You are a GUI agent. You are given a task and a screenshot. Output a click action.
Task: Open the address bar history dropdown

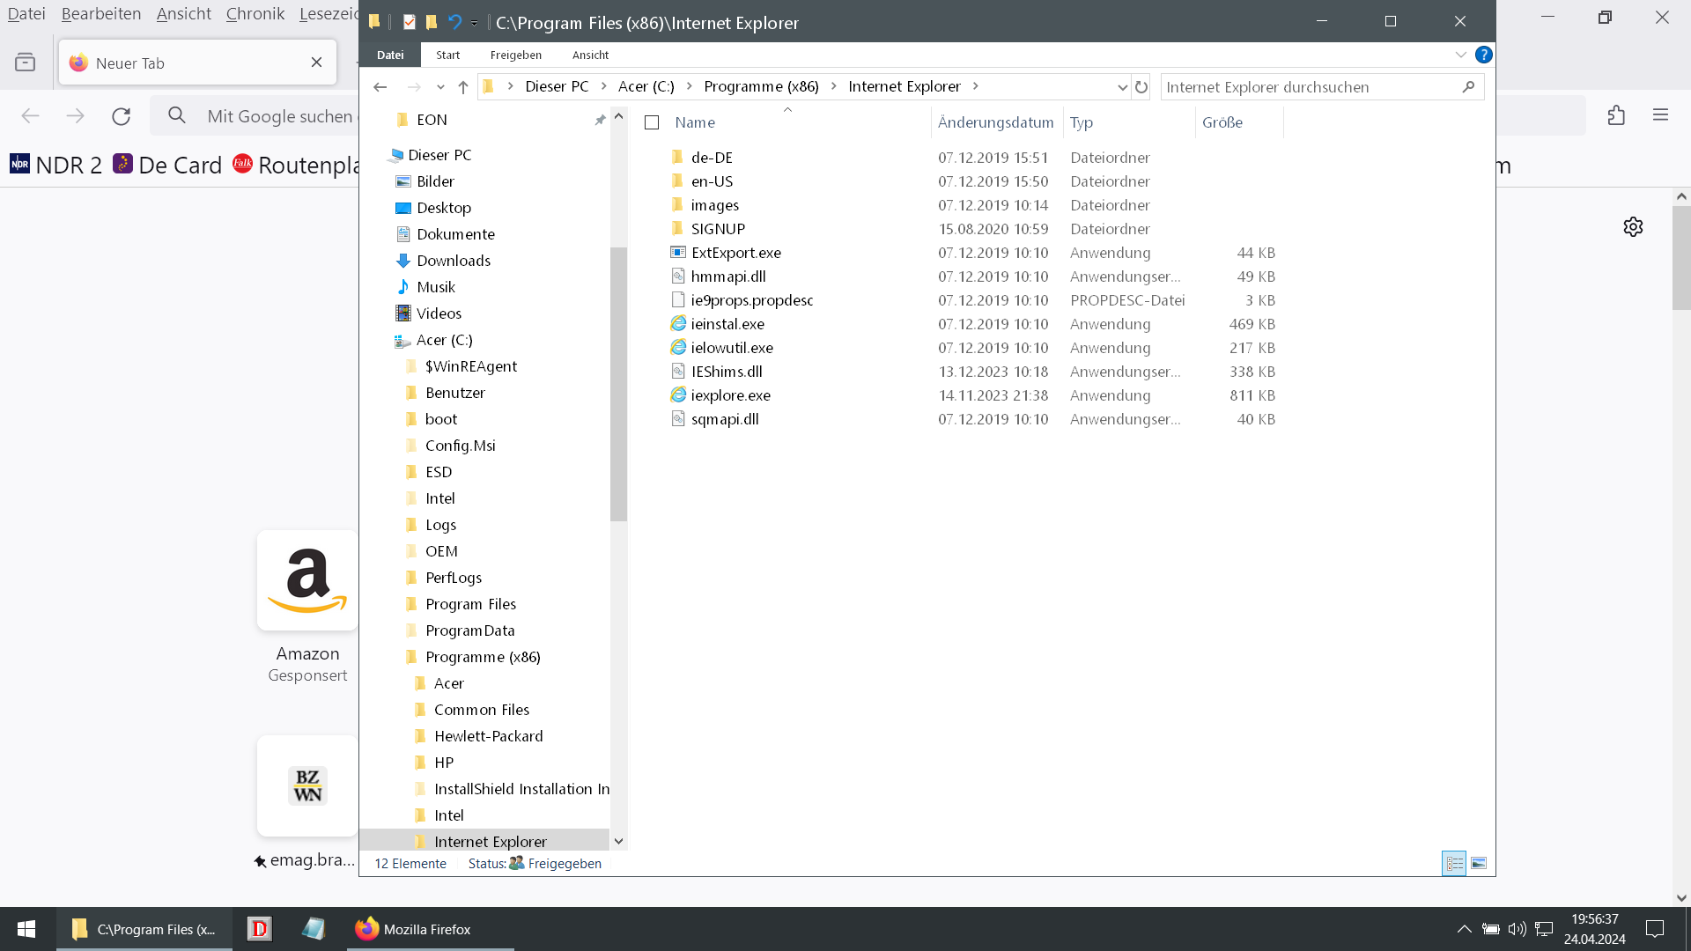(1122, 87)
